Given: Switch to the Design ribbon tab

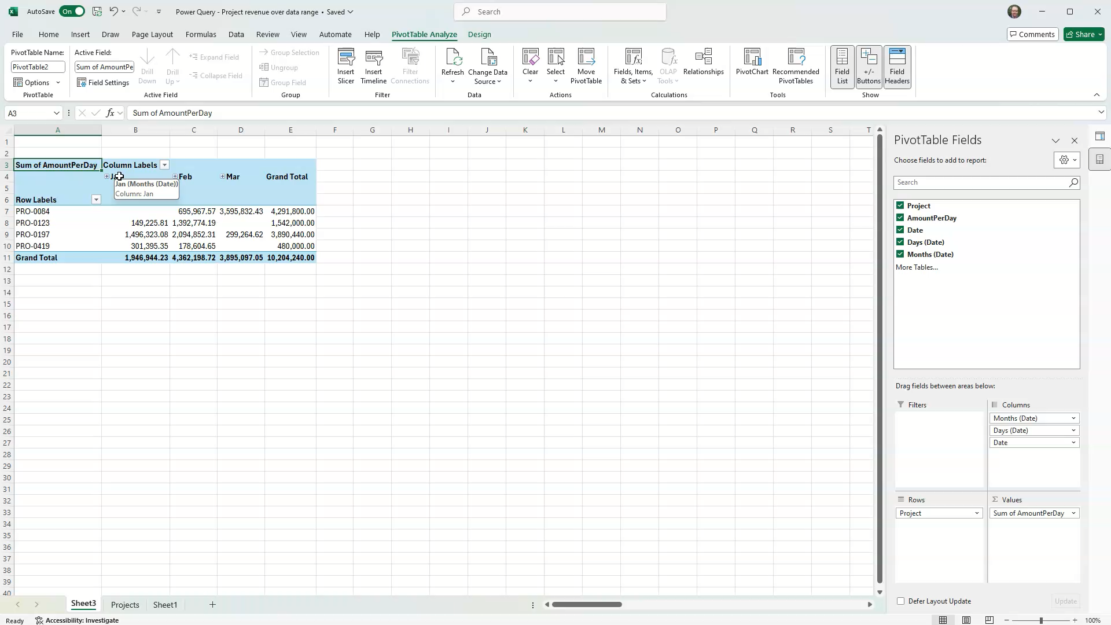Looking at the screenshot, I should tap(479, 34).
